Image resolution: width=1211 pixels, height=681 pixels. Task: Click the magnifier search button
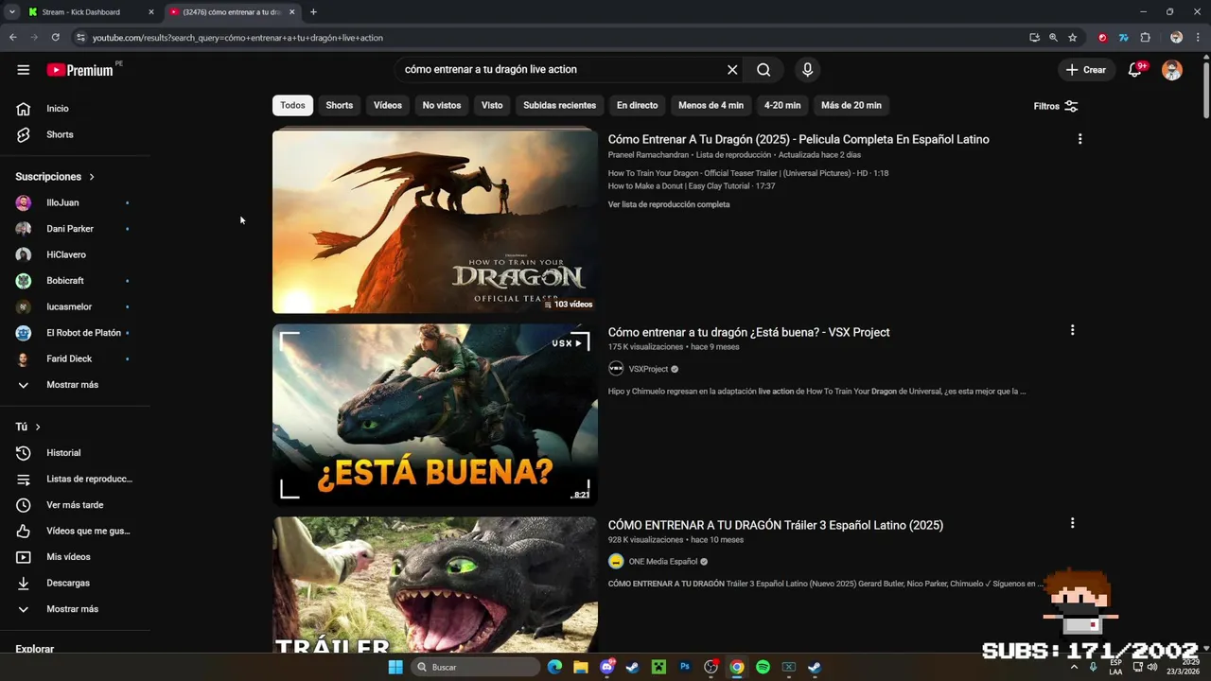pos(763,69)
